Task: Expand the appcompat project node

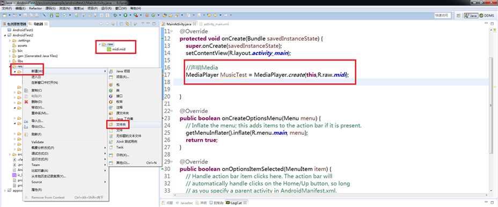Action: coord(5,191)
